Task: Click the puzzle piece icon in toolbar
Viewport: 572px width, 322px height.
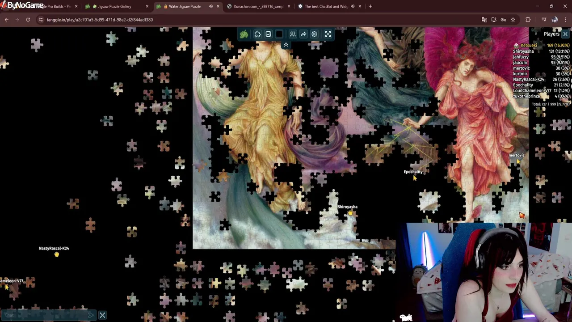Action: 257,34
